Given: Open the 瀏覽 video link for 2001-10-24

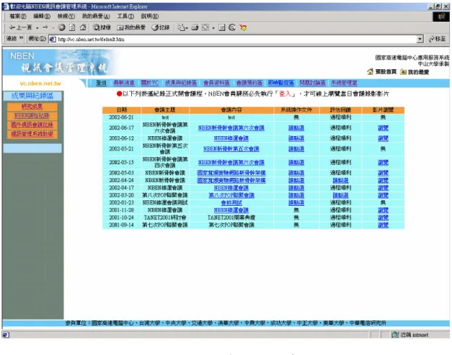Looking at the screenshot, I should pos(383,217).
